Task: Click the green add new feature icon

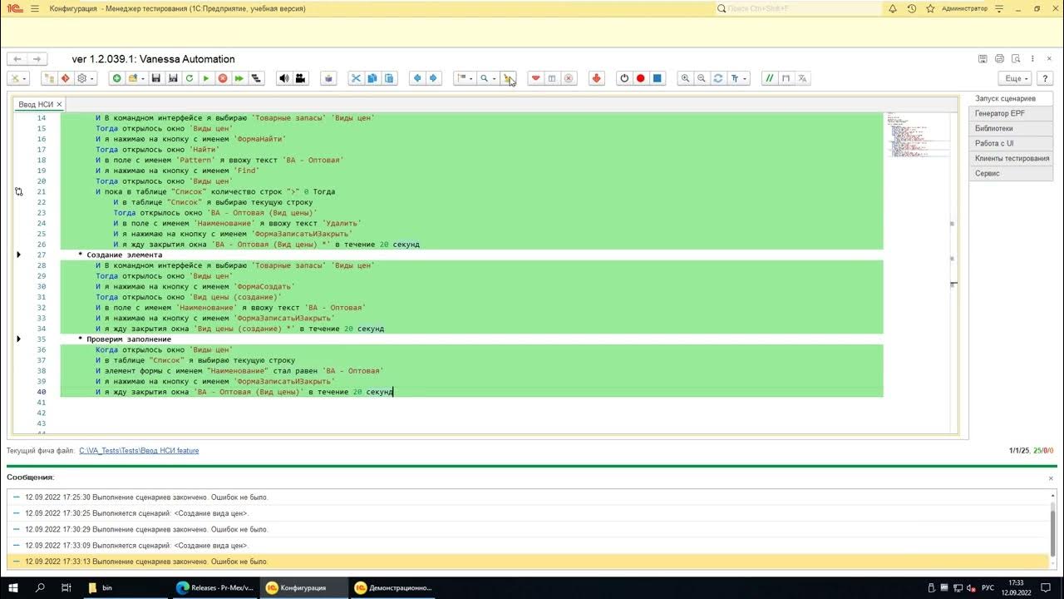Action: click(116, 78)
